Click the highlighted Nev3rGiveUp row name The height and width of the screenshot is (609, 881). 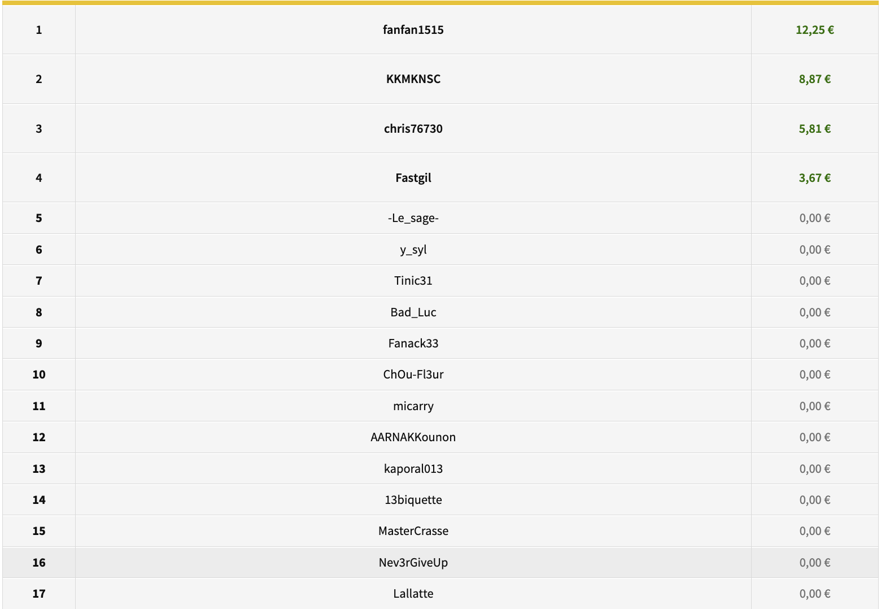coord(413,563)
